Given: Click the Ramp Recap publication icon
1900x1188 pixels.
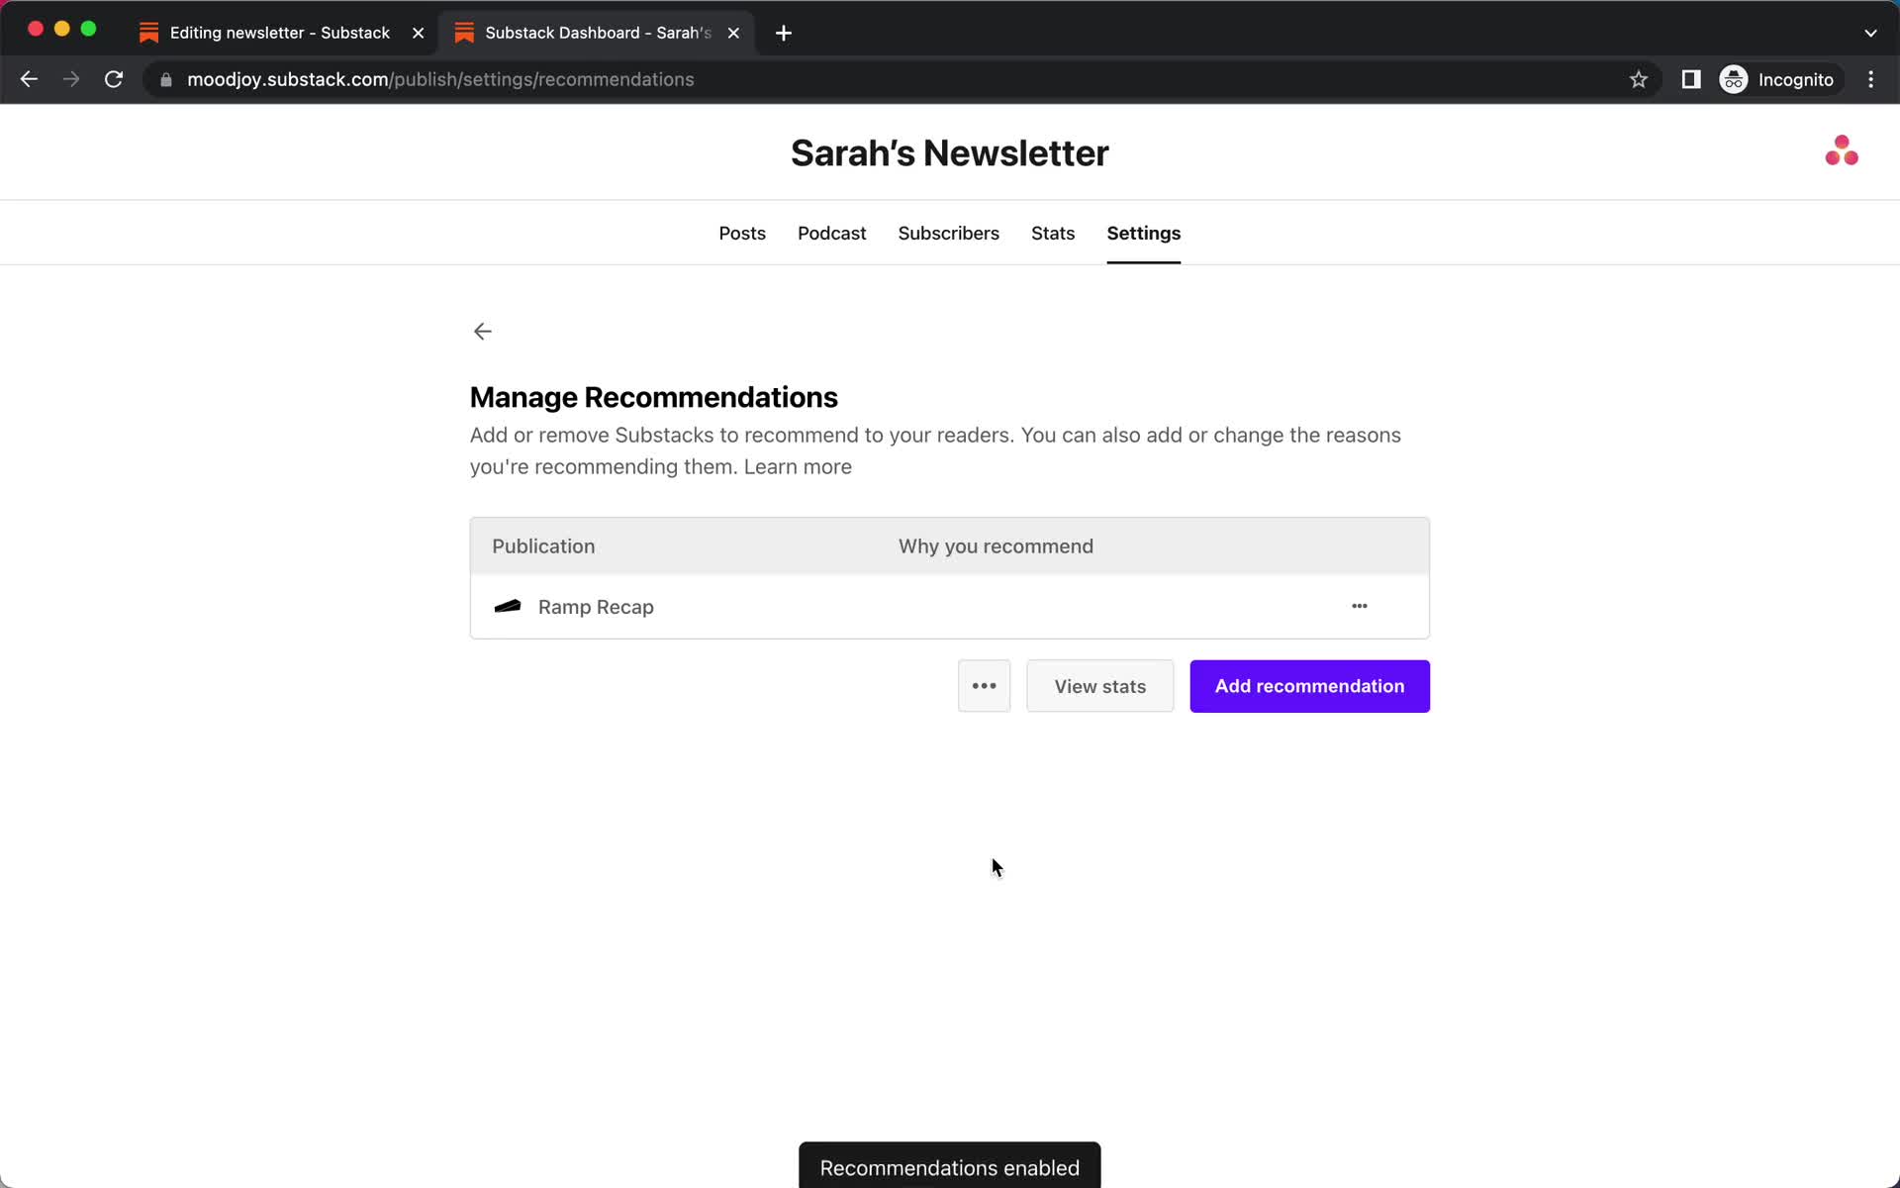Looking at the screenshot, I should (x=506, y=606).
